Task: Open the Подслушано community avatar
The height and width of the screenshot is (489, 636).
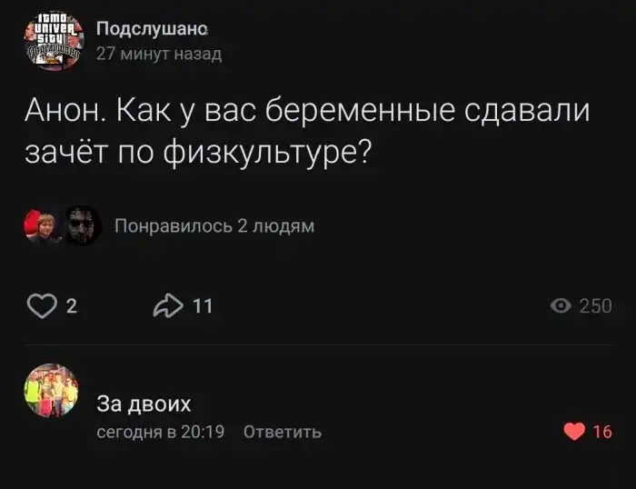Action: [52, 41]
